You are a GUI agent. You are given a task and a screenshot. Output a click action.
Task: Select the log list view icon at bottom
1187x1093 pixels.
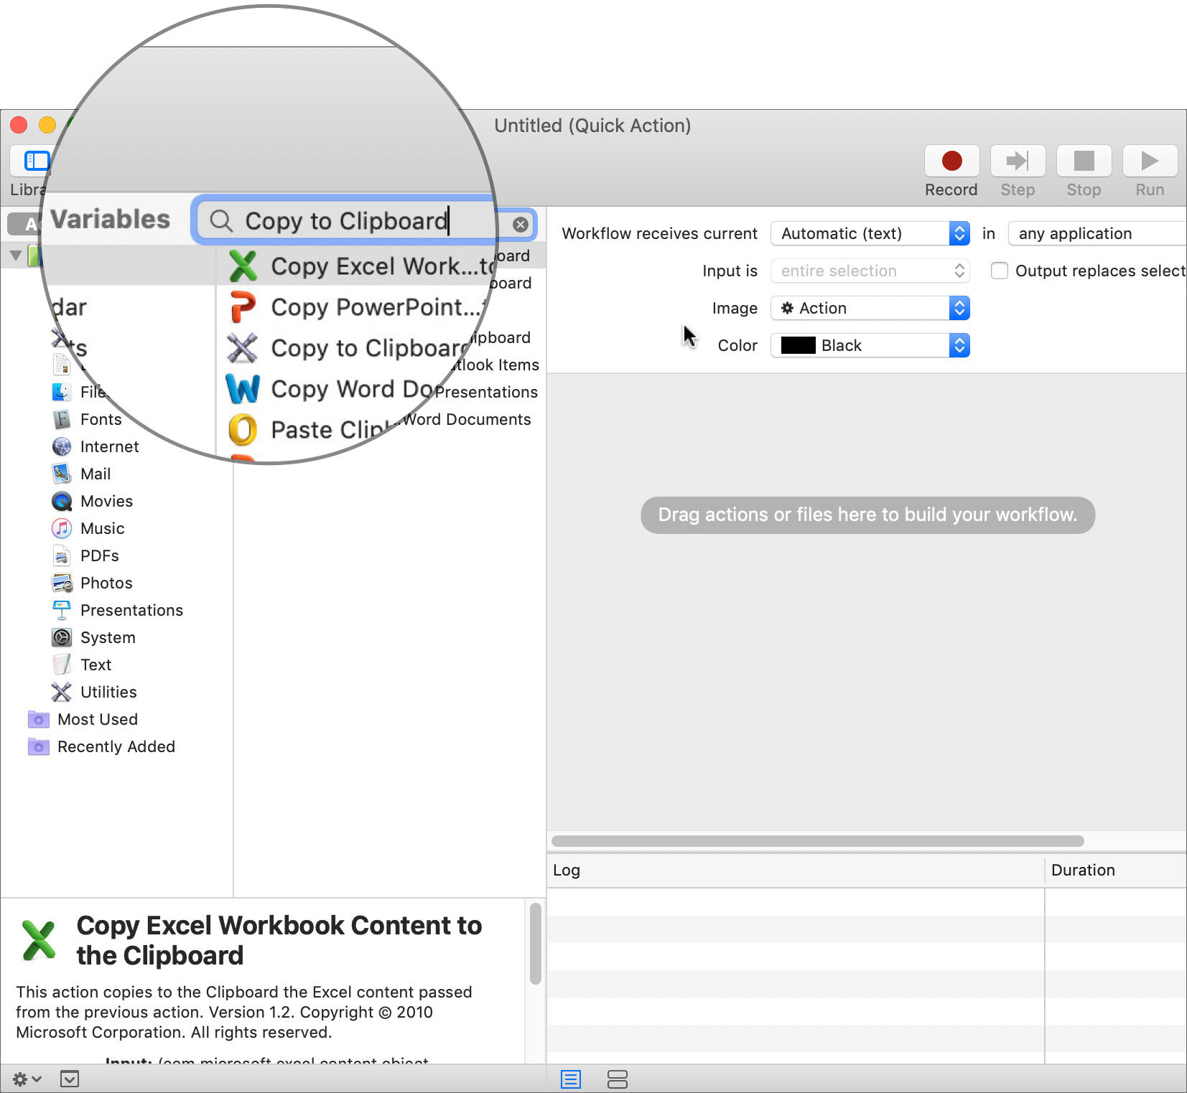point(571,1079)
